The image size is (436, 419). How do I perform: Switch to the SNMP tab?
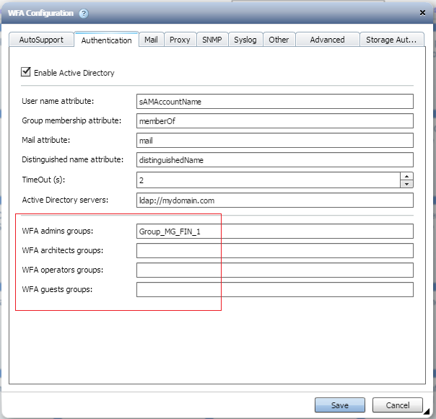click(212, 40)
